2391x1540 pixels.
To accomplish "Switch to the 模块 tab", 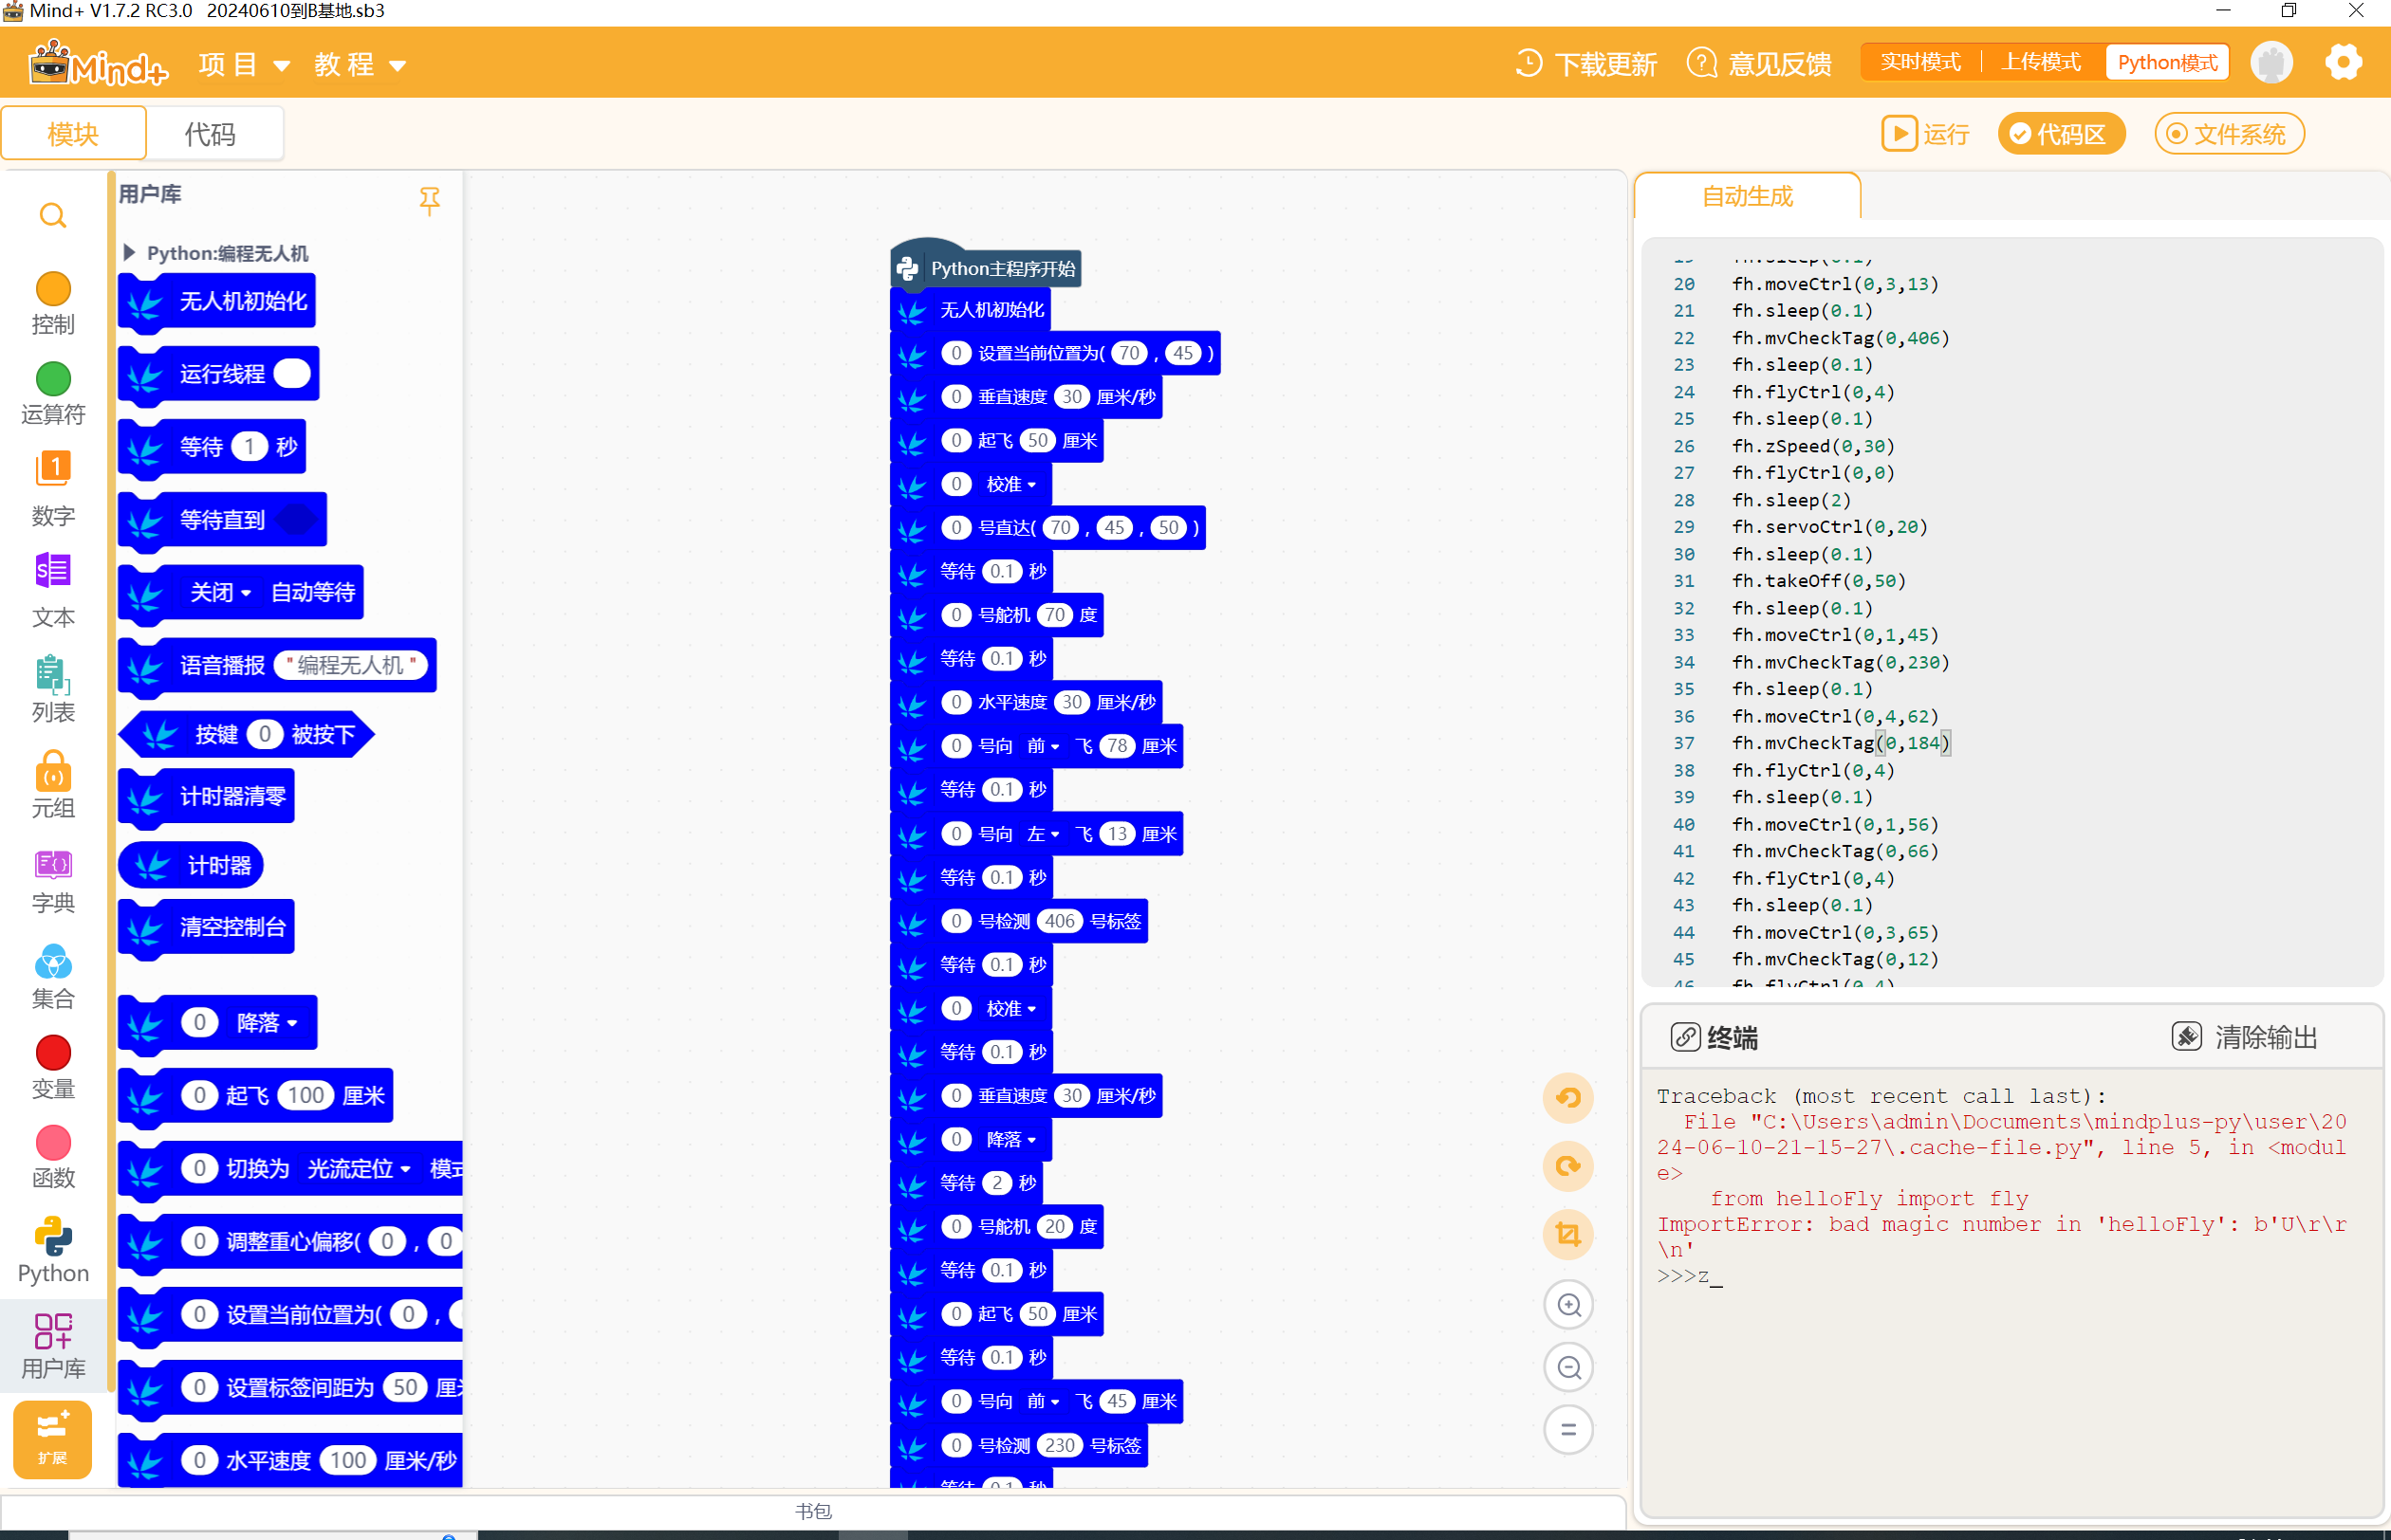I will tap(73, 133).
